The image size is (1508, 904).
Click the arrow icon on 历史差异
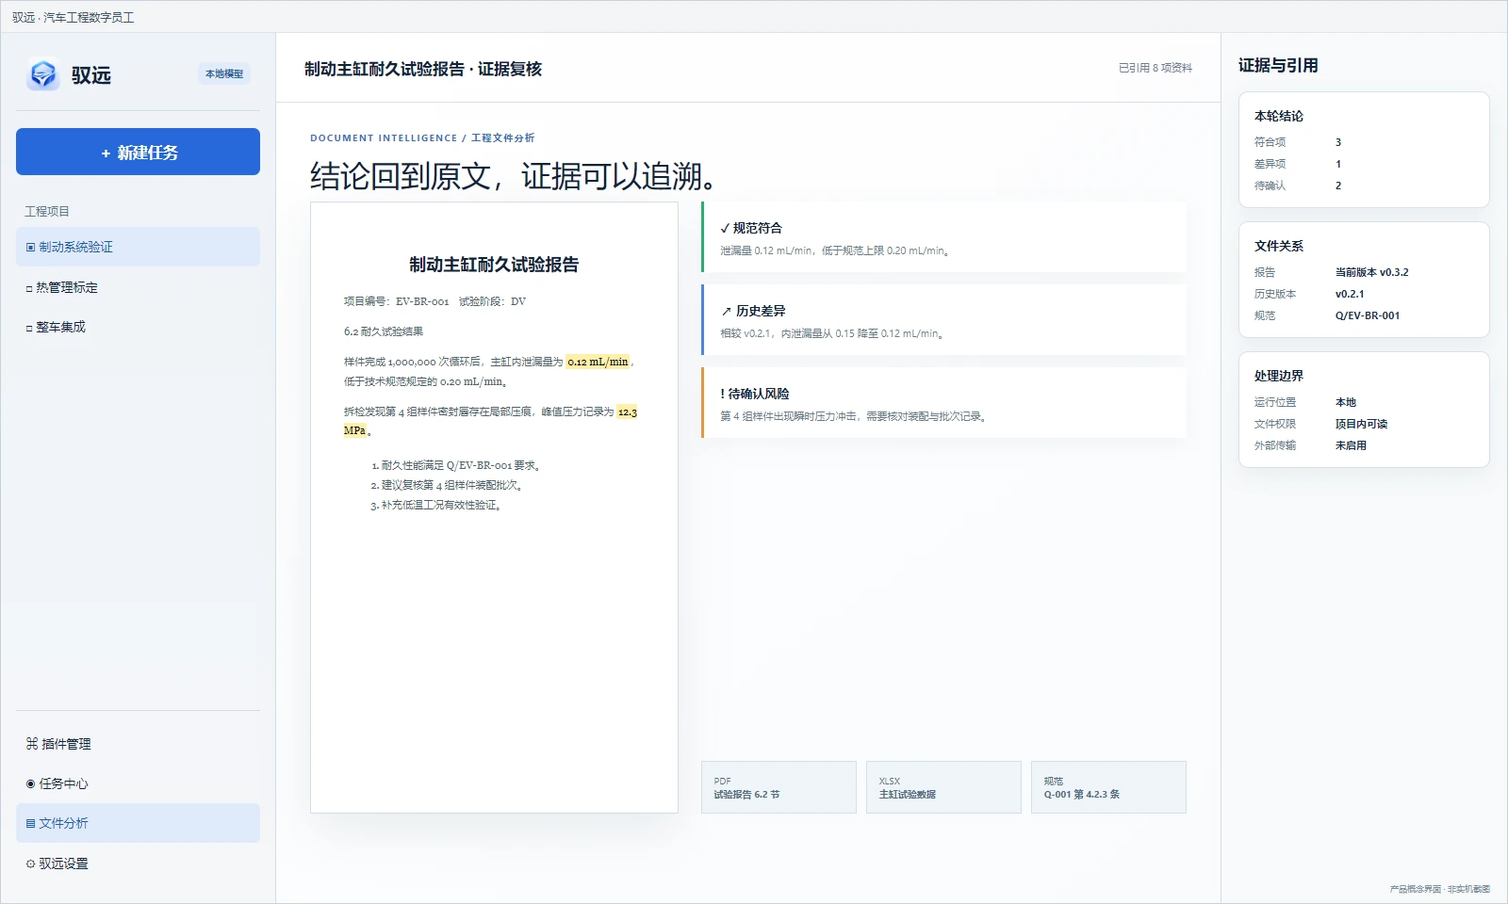click(726, 311)
